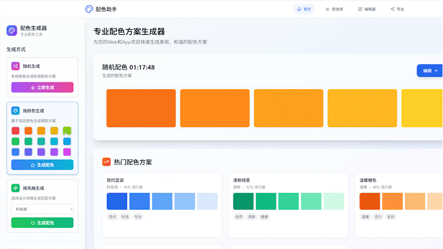The image size is (443, 249).
Task: Click the 立即生成 gradient button
Action: point(43,87)
